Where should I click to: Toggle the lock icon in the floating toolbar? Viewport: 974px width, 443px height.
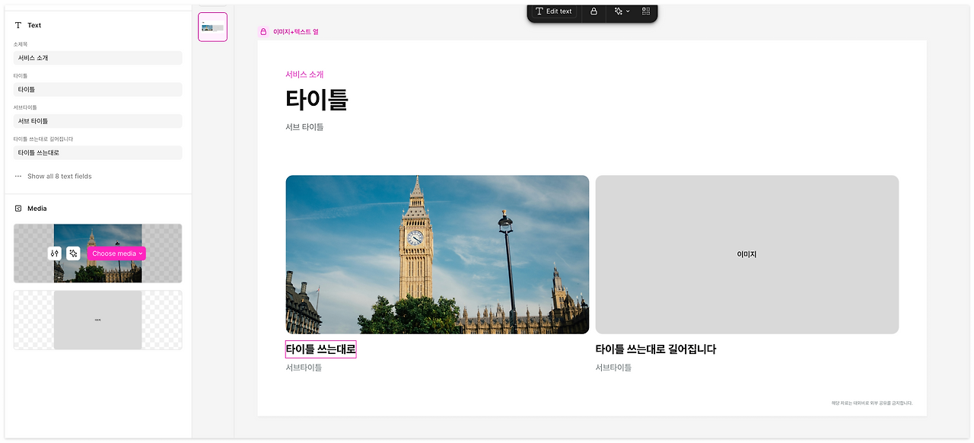pos(594,11)
